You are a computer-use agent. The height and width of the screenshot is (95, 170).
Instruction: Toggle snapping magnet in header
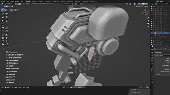(x=76, y=4)
